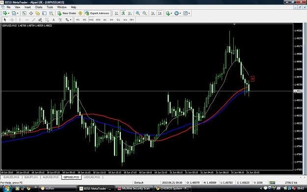Zoom out of the chart

coord(144,13)
